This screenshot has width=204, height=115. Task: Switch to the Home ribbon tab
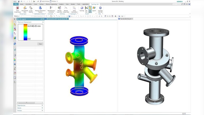tap(22, 4)
